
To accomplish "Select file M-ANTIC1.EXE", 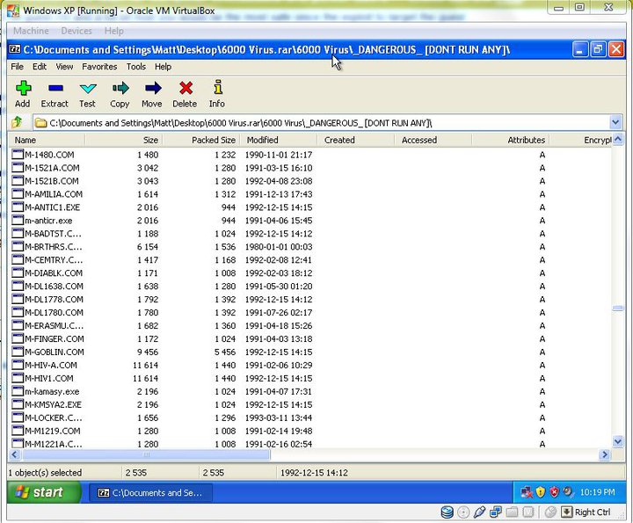I will tap(52, 207).
